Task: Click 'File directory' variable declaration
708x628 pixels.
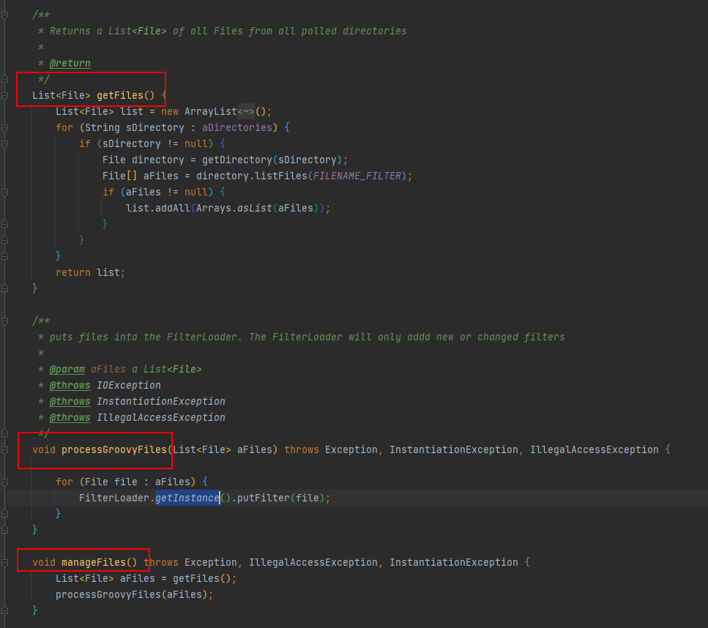Action: tap(143, 160)
